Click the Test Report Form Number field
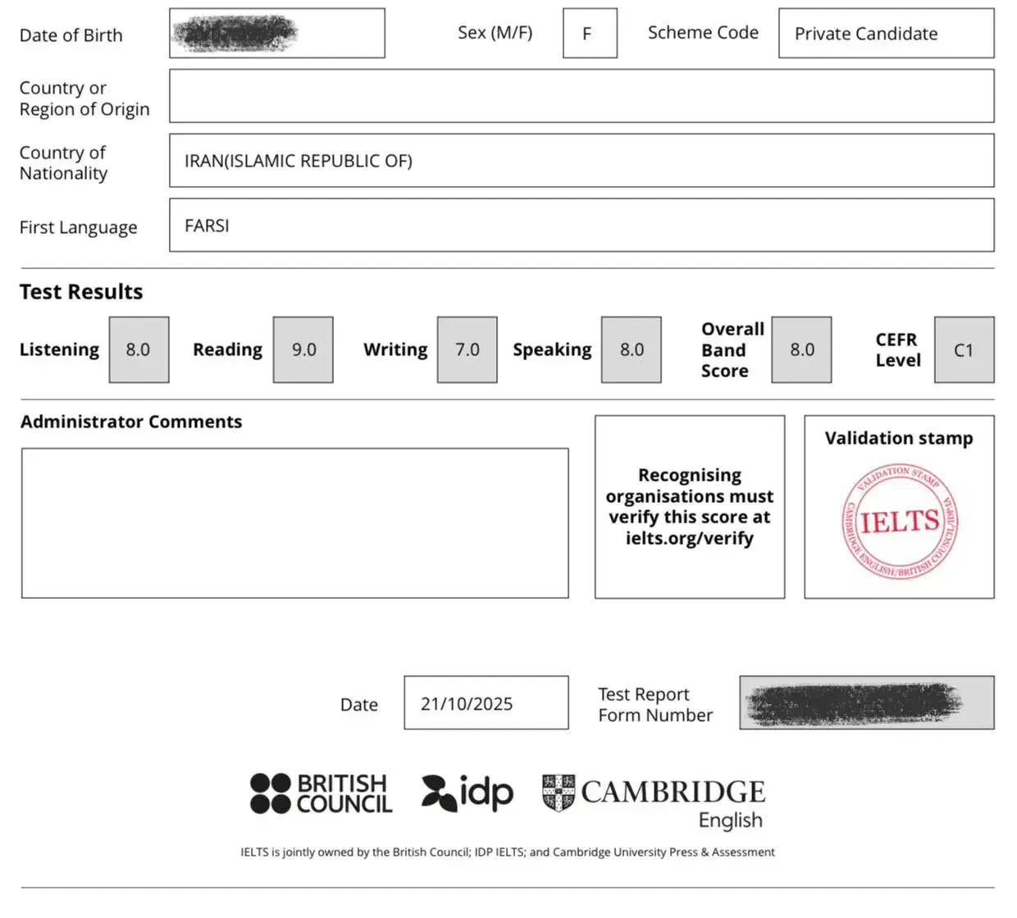Image resolution: width=1017 pixels, height=918 pixels. click(x=866, y=703)
